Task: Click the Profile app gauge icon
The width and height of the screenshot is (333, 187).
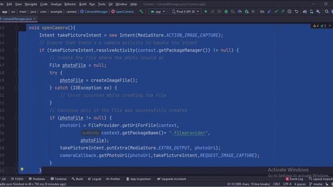Action: tap(239, 11)
